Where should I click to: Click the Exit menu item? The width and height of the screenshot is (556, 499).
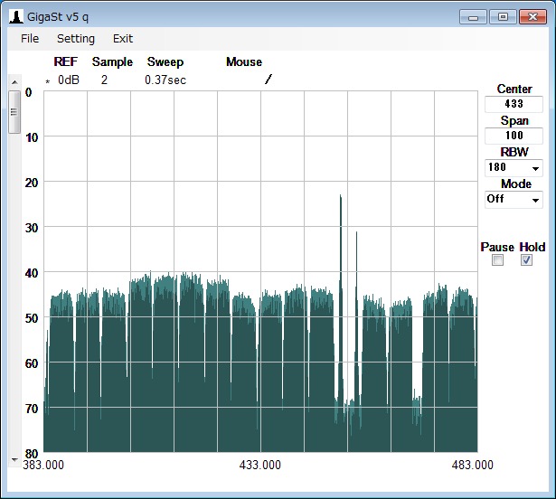(x=123, y=39)
